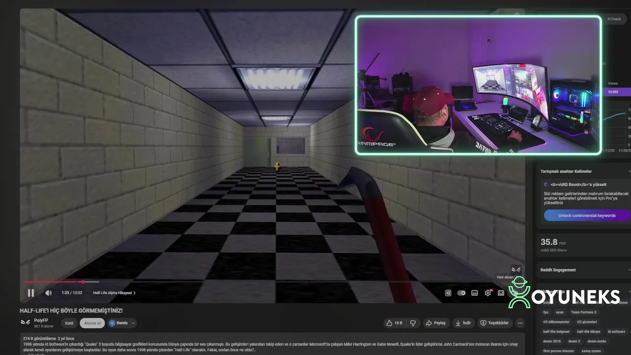Screen dimensions: 631x355
Task: Click the channel logo watermark in video
Action: click(x=516, y=269)
